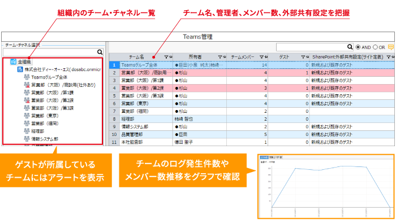Select 営業部（大阪）/第1課 cell in table row 3
This screenshot has width=396, height=224.
[147, 81]
